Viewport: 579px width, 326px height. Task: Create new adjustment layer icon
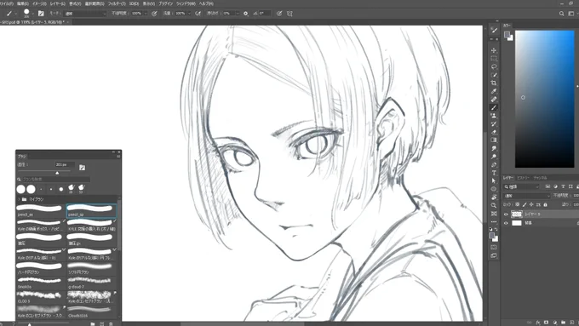(x=554, y=323)
